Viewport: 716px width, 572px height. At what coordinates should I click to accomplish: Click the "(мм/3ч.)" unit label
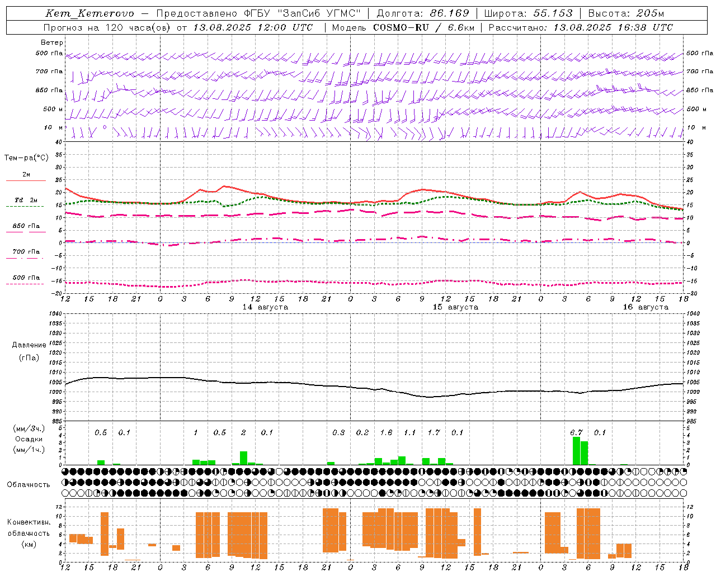point(29,428)
